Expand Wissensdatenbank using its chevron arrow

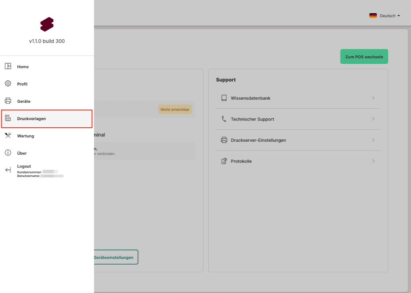click(x=373, y=98)
